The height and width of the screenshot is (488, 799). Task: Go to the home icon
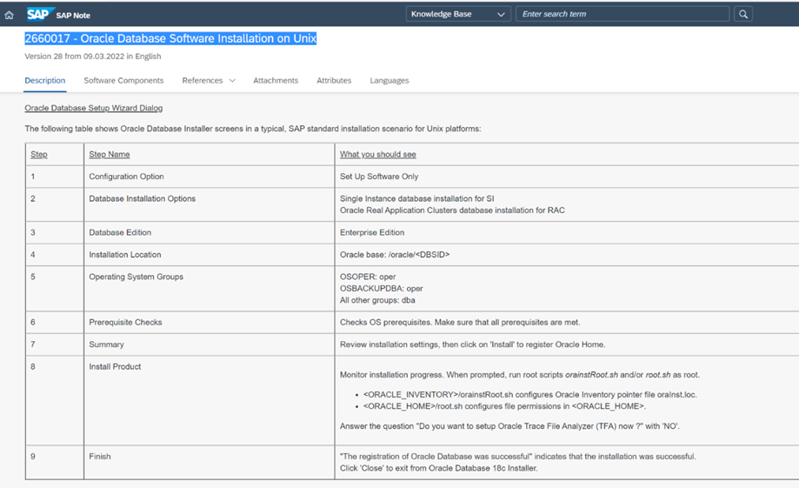[x=10, y=15]
